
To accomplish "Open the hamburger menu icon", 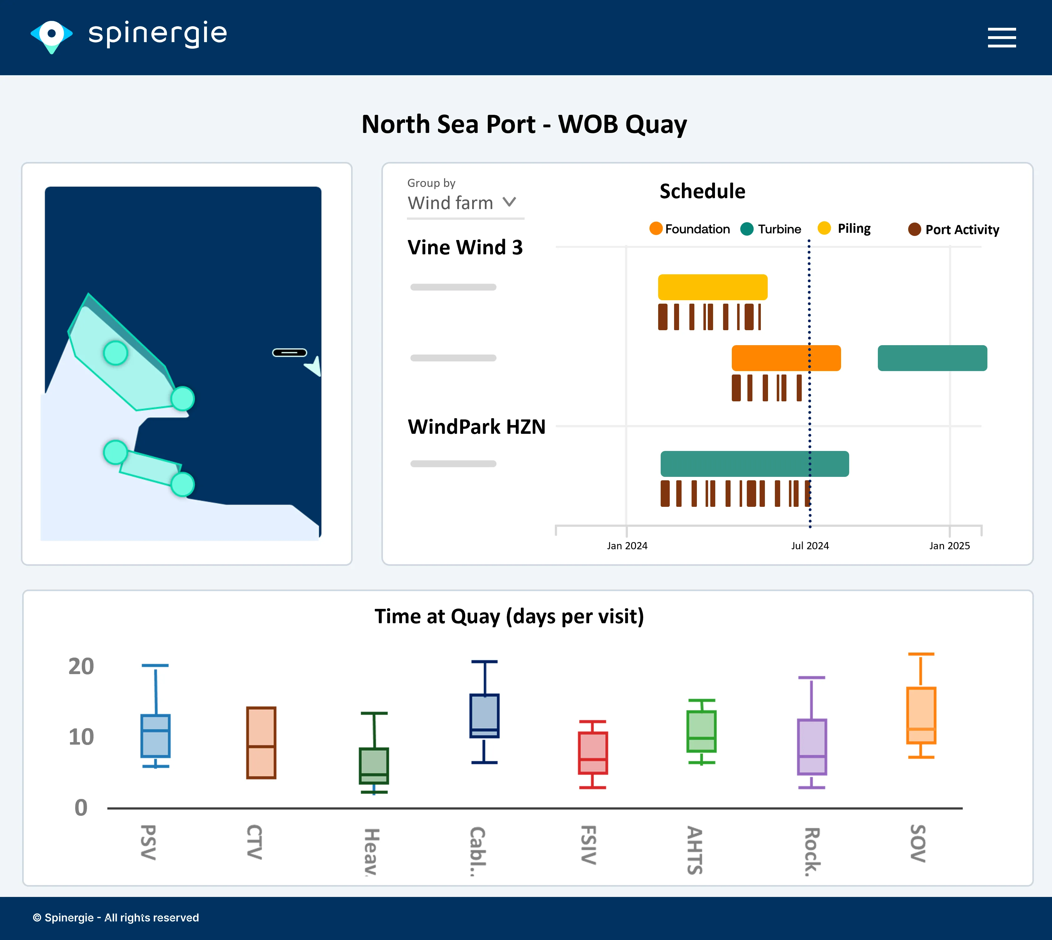I will click(x=1001, y=38).
